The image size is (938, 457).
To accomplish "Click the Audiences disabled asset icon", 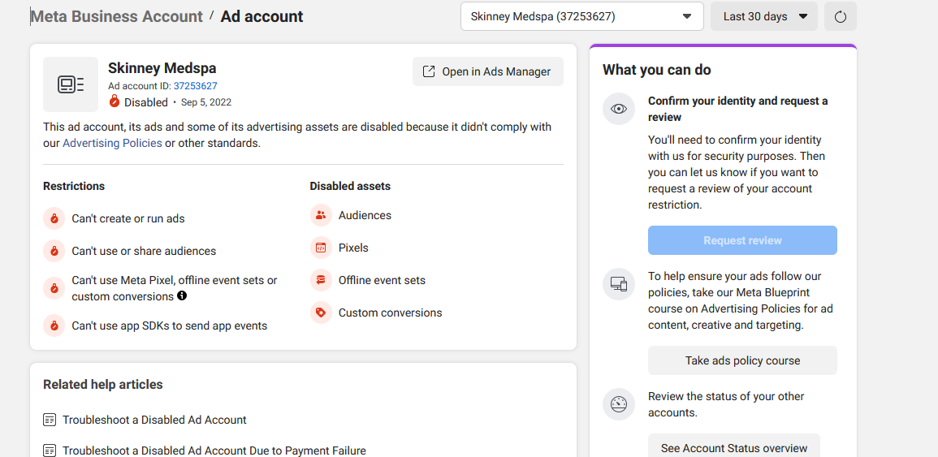I will pyautogui.click(x=321, y=215).
